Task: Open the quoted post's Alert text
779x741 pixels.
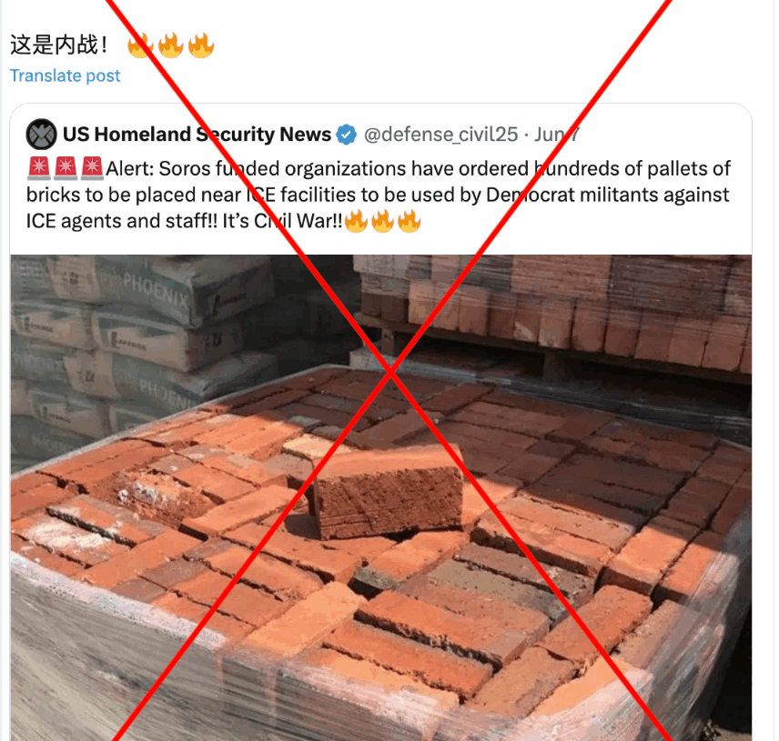Action: (x=379, y=195)
